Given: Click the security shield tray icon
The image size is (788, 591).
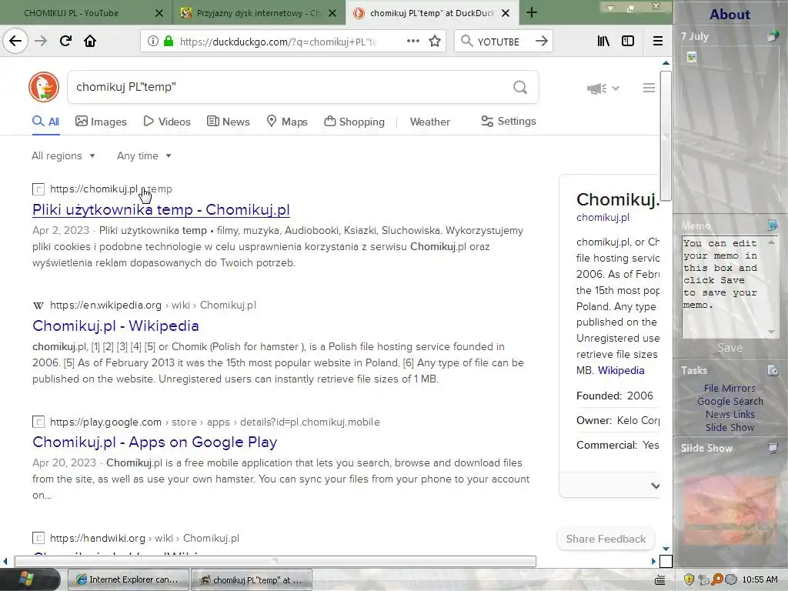Looking at the screenshot, I should pos(689,579).
